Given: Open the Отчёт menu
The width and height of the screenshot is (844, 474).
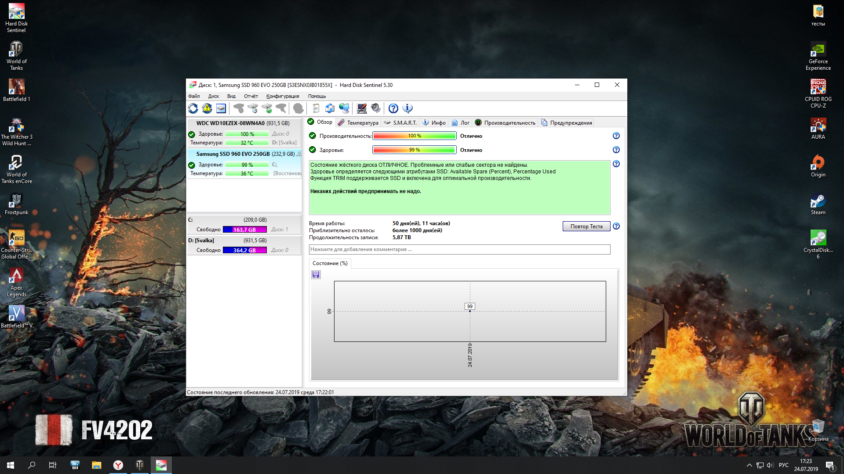Looking at the screenshot, I should 251,96.
